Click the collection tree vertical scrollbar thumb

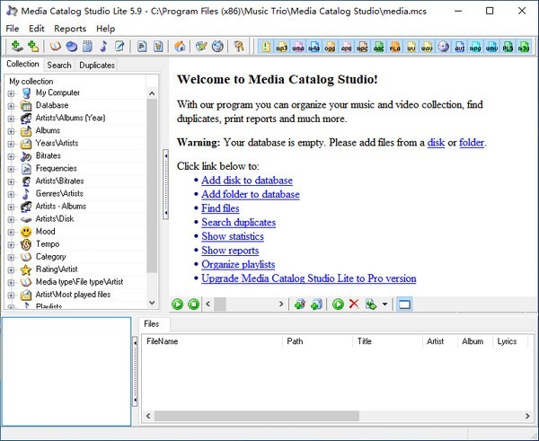pos(152,186)
